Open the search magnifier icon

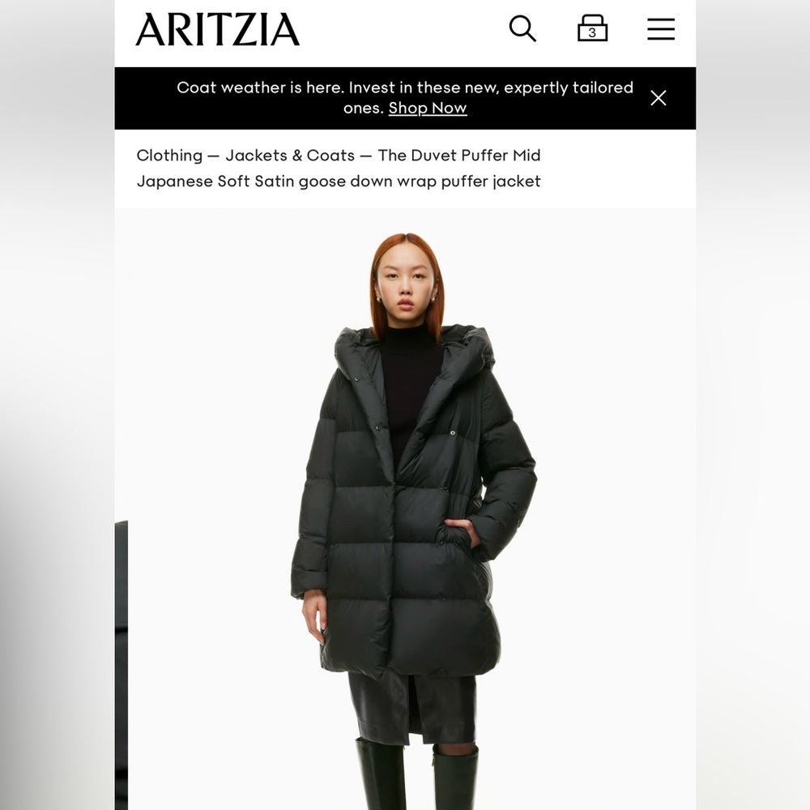point(522,28)
